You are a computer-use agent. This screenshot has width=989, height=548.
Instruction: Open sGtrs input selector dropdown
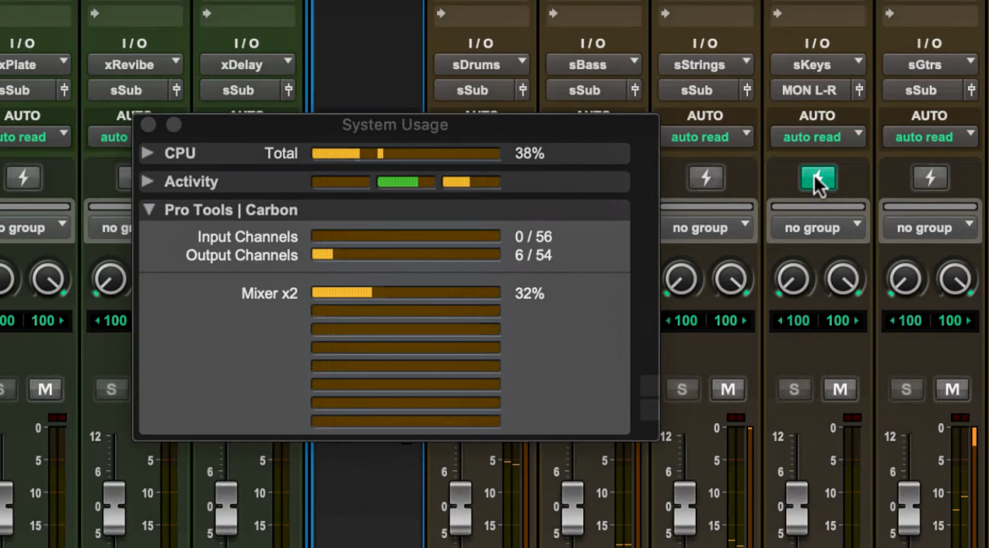[x=931, y=64]
